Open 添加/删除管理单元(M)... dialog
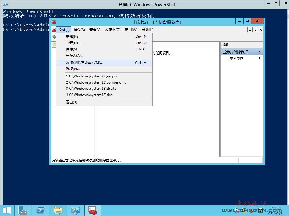Viewport: 289px width, 216px height. point(104,63)
